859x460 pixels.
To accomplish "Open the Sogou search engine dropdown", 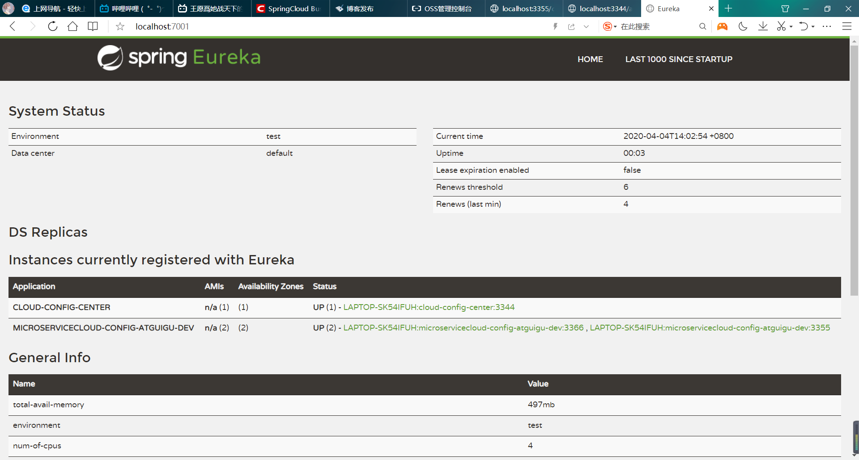I will click(x=609, y=26).
